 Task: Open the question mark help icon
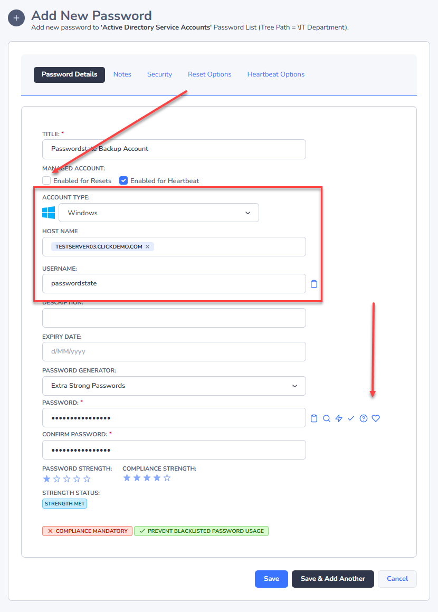pos(364,418)
